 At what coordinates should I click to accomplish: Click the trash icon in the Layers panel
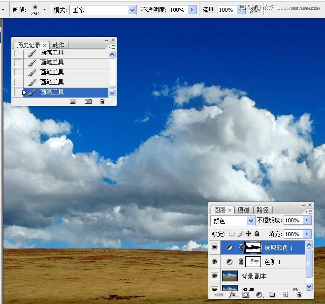(298, 295)
